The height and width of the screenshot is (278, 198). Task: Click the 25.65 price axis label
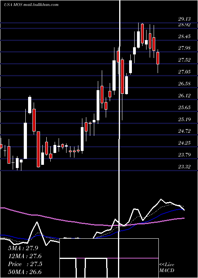tap(185, 108)
